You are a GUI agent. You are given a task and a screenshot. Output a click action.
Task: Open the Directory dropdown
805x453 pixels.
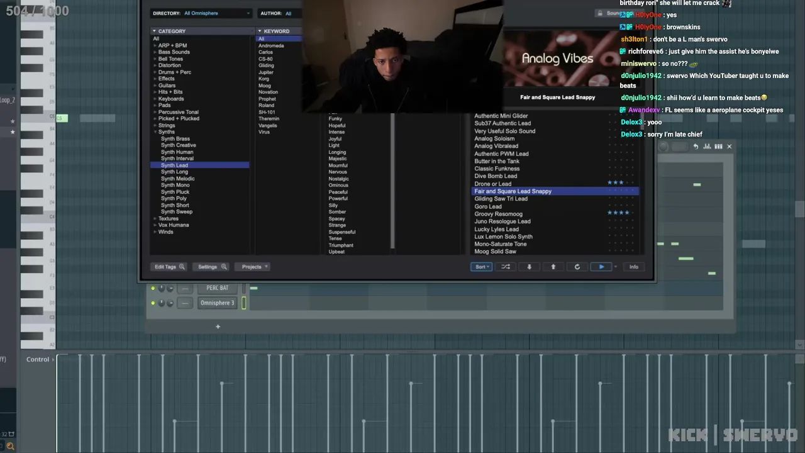click(x=201, y=13)
